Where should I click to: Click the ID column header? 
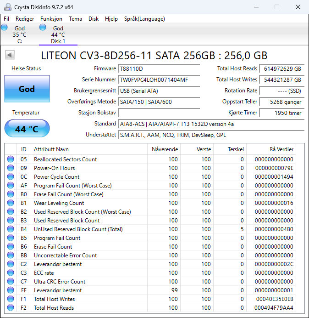[23, 149]
